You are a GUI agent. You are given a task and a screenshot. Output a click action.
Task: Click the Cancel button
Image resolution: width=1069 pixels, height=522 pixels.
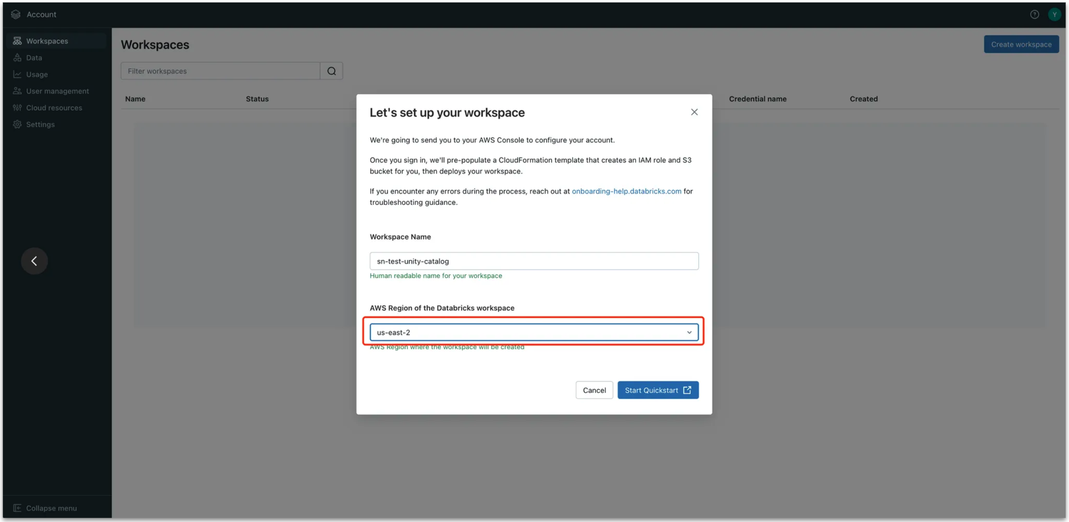(594, 390)
